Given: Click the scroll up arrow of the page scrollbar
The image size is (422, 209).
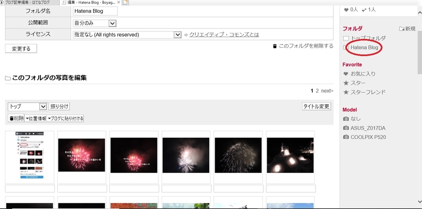Looking at the screenshot, I should [419, 13].
